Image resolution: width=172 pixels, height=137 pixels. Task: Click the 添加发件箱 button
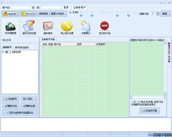[150, 111]
